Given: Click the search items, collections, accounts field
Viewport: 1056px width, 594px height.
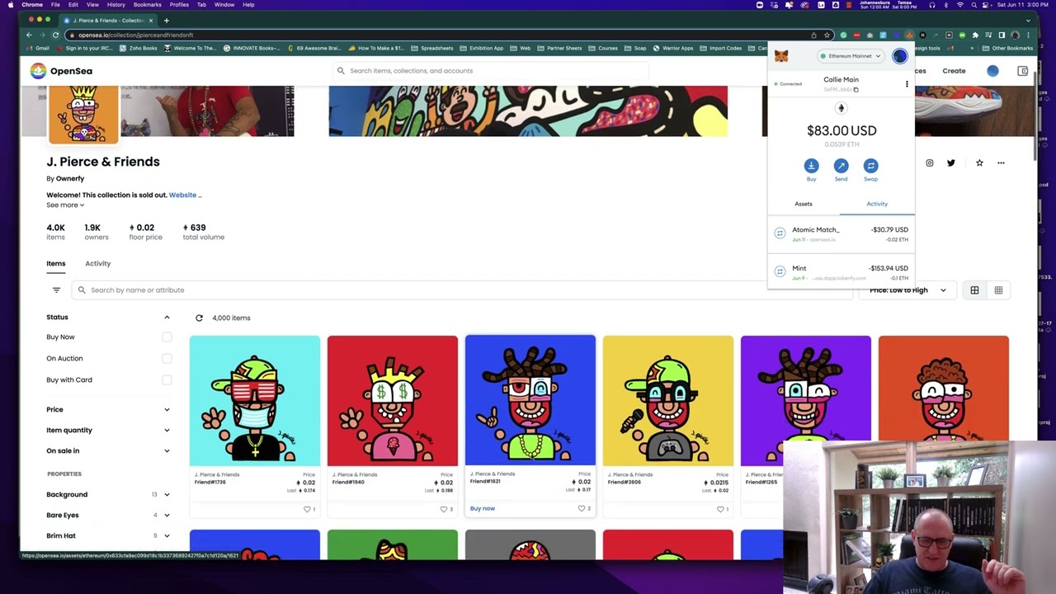Looking at the screenshot, I should (x=491, y=71).
